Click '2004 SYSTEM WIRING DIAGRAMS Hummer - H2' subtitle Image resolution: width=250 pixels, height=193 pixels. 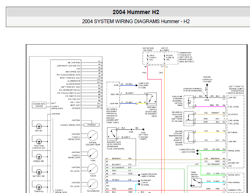coord(136,21)
